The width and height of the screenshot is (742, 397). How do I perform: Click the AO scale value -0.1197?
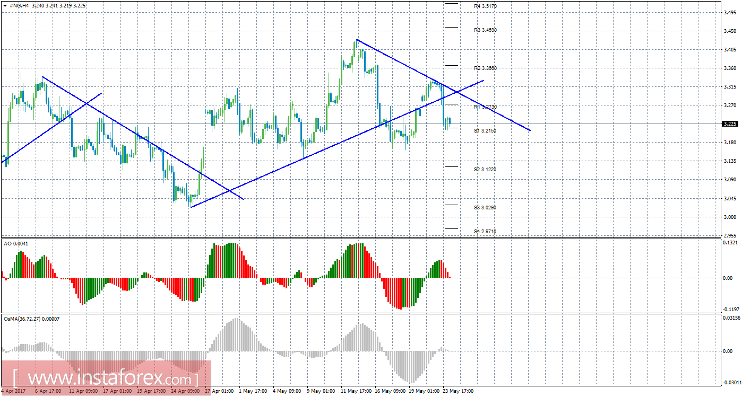730,309
